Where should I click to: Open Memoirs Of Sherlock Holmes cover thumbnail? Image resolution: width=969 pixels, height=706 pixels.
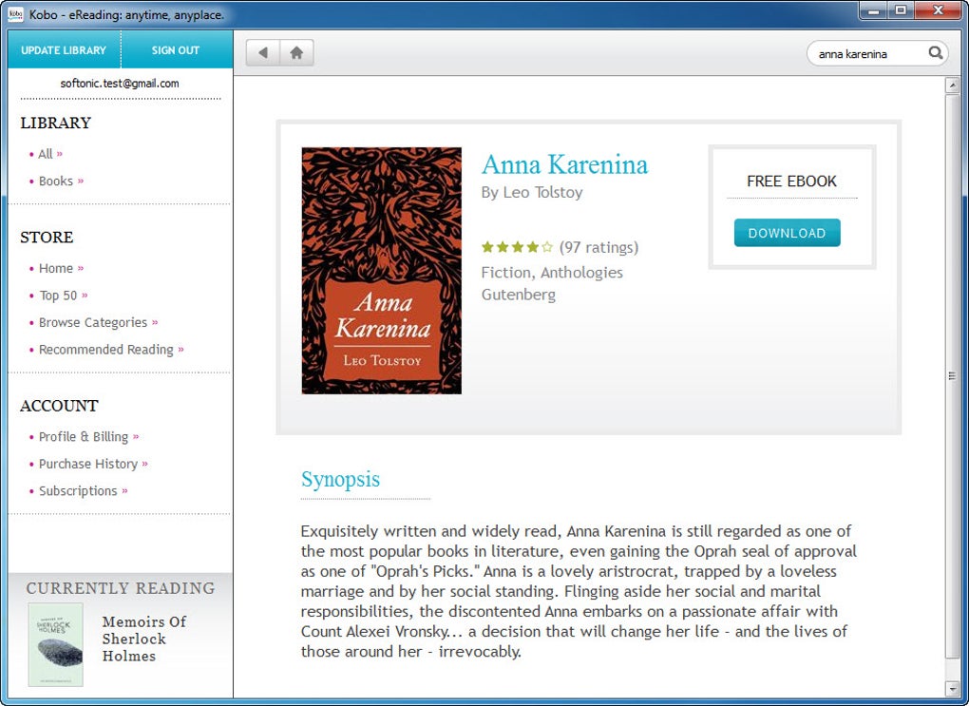[x=56, y=645]
